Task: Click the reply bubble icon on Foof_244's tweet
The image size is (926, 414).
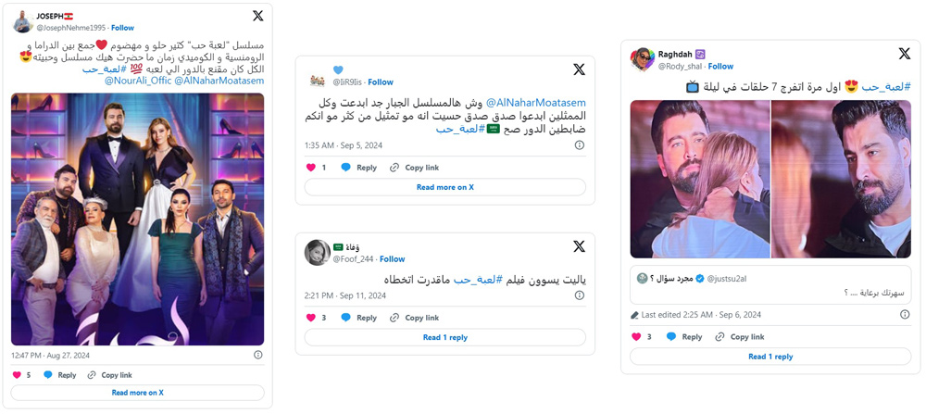Action: pos(346,318)
